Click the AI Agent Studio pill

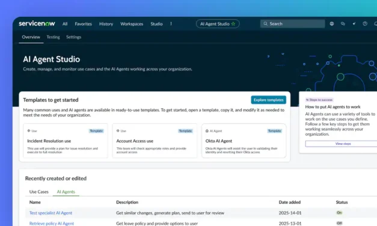[x=218, y=24]
